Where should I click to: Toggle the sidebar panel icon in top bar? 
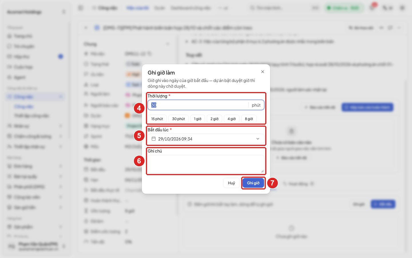coord(81,8)
